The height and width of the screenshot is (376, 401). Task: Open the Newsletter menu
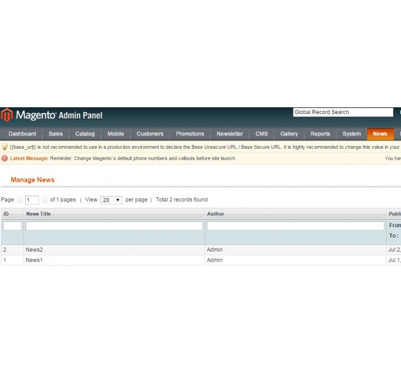pos(230,134)
